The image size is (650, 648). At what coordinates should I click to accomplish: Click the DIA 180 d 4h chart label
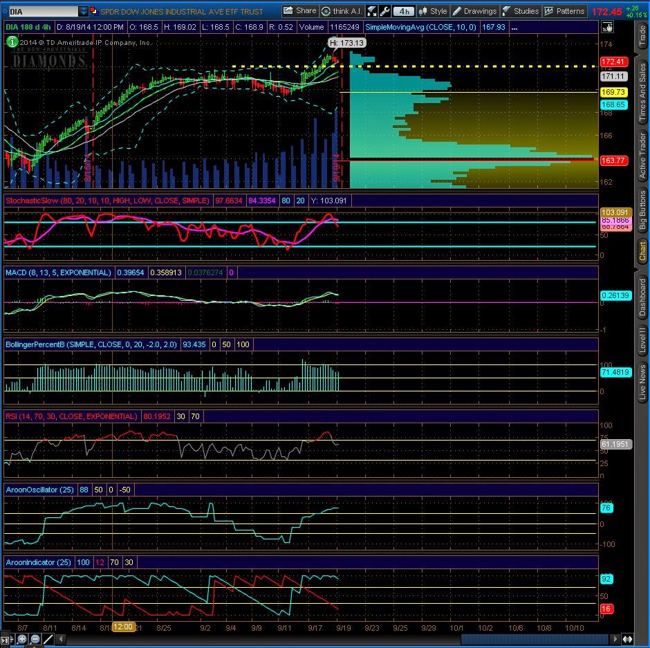28,28
